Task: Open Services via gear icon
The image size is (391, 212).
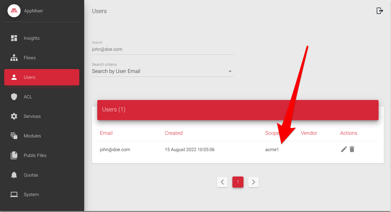Action: 14,116
